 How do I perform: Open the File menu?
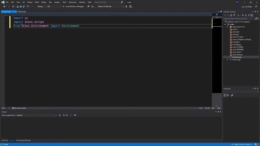point(7,2)
